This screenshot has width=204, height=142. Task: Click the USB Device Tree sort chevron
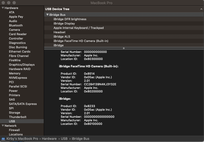201,9
